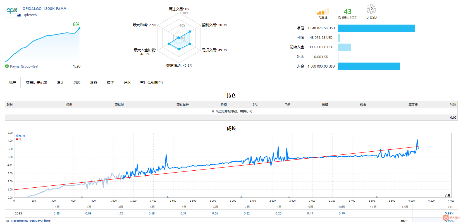Click the green verified shield beside RaynarGroup-Real
This screenshot has height=222, width=463.
(7, 66)
